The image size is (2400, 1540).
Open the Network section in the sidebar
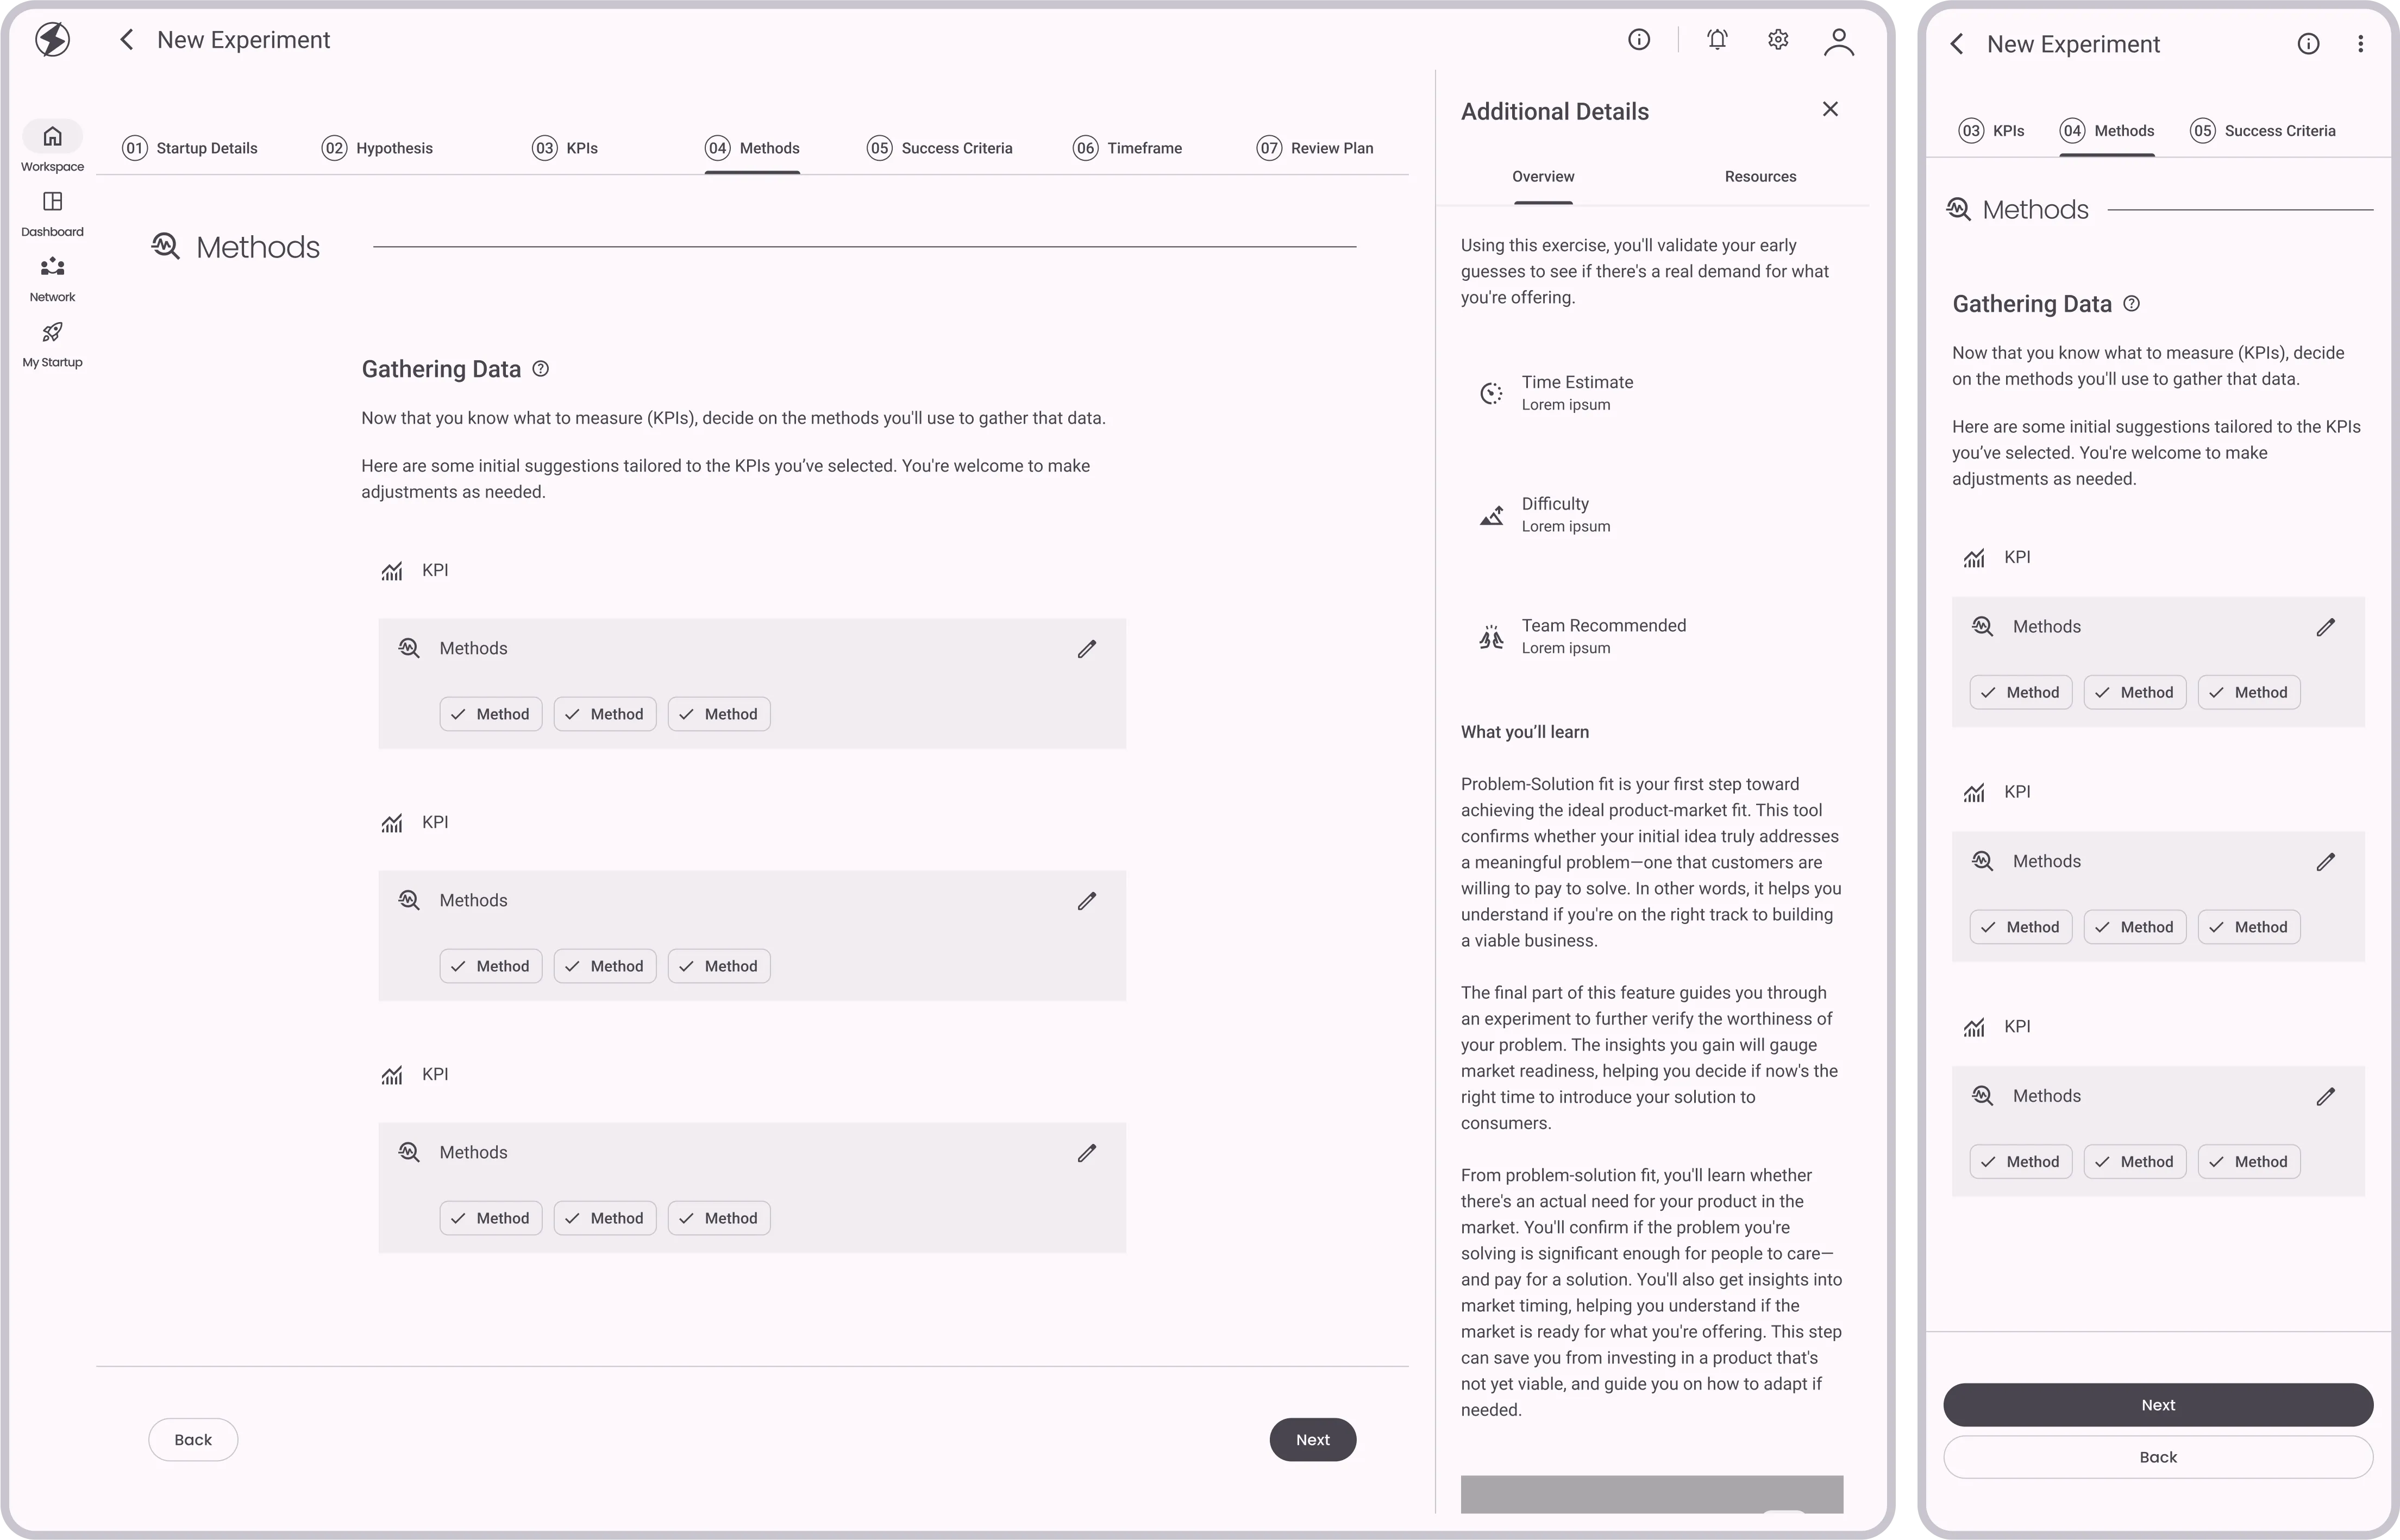click(52, 277)
